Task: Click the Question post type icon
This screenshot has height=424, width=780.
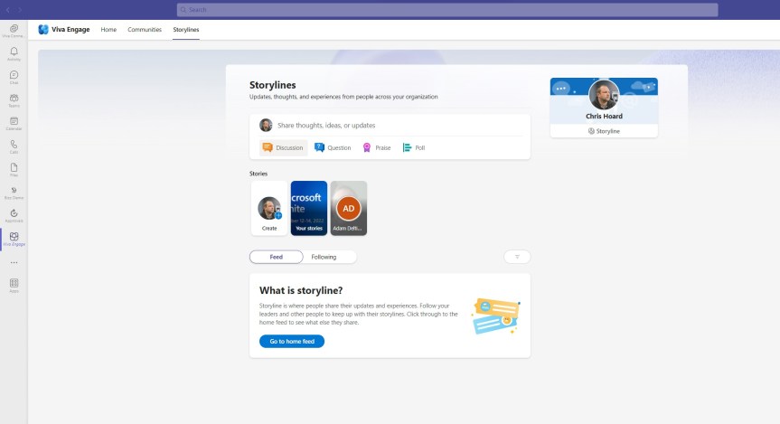Action: point(319,147)
